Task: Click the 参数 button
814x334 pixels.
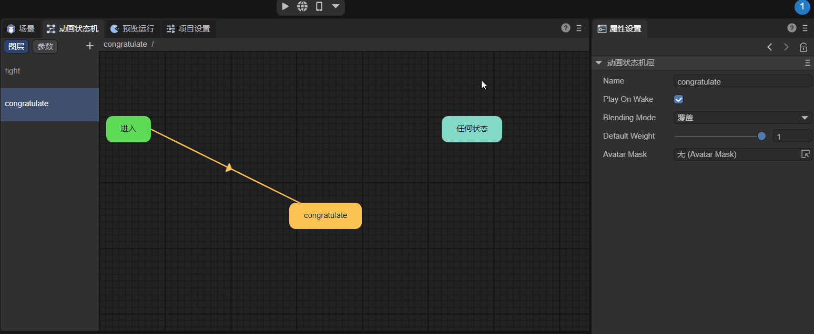Action: coord(45,46)
